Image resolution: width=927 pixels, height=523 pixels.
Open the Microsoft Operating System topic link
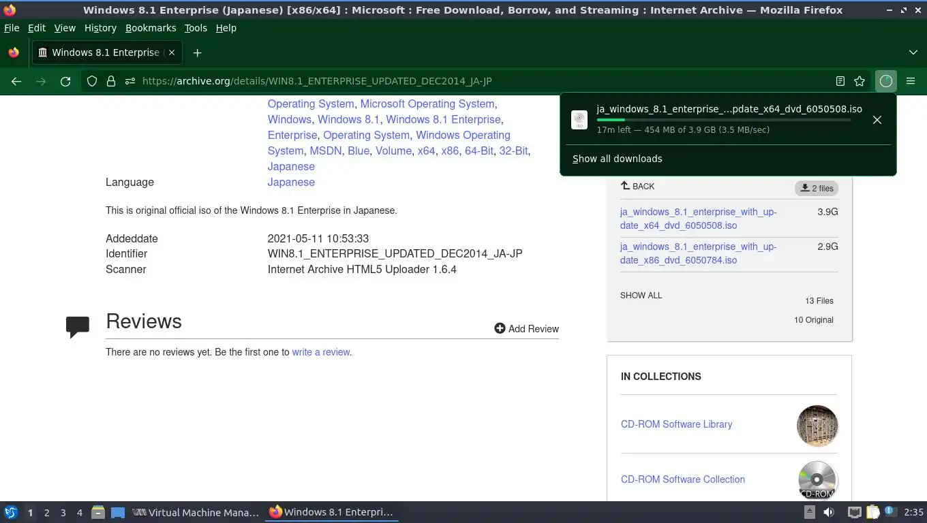click(x=427, y=104)
